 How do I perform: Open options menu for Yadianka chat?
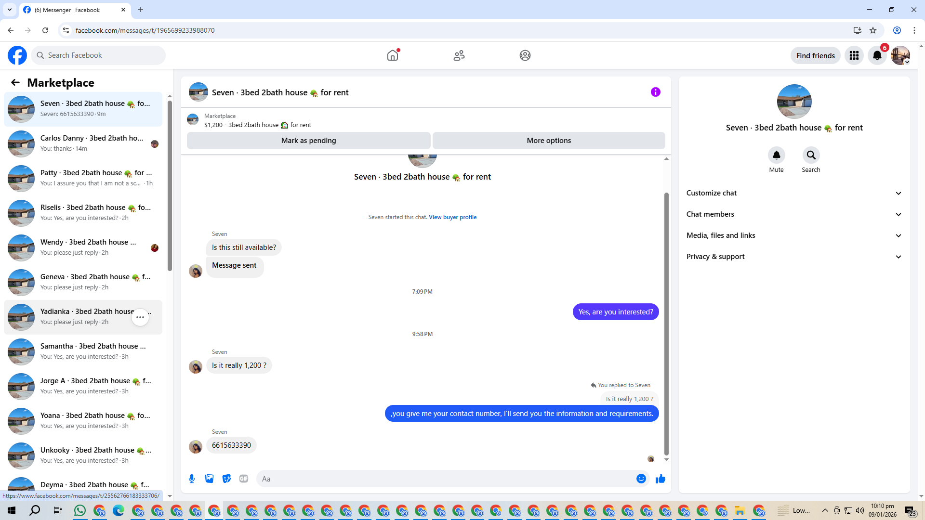(140, 317)
